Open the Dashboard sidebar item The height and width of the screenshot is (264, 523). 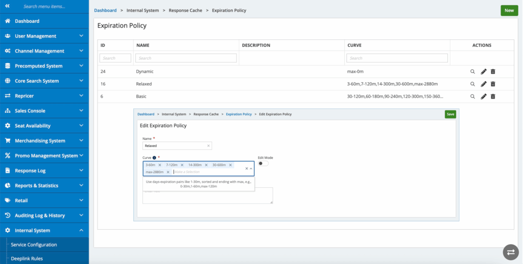point(27,21)
